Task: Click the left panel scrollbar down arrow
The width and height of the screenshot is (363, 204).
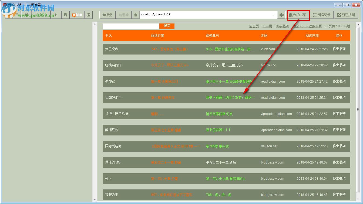Action: 95,199
